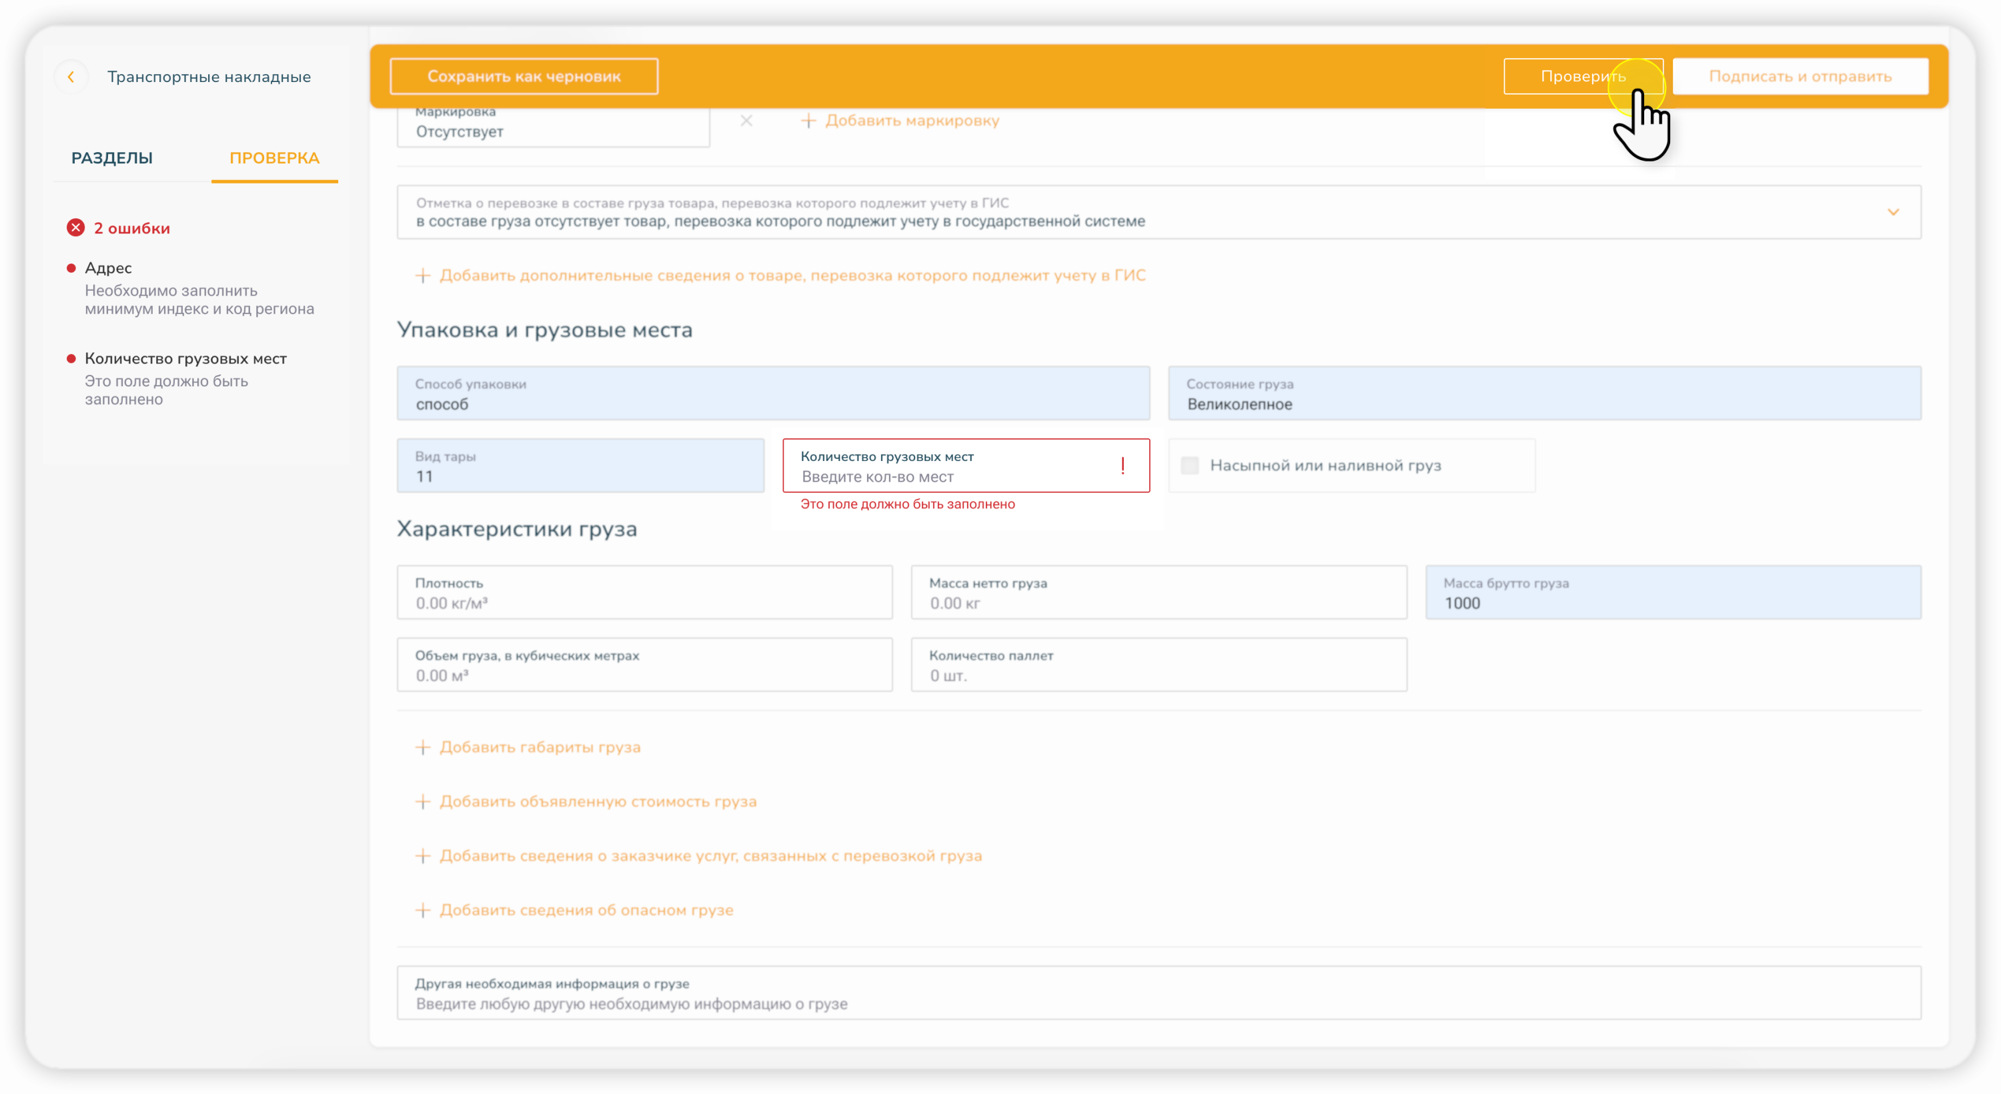Click the red error icon next to 2 ошибки
Screen dimensions: 2001x1094
coord(75,227)
